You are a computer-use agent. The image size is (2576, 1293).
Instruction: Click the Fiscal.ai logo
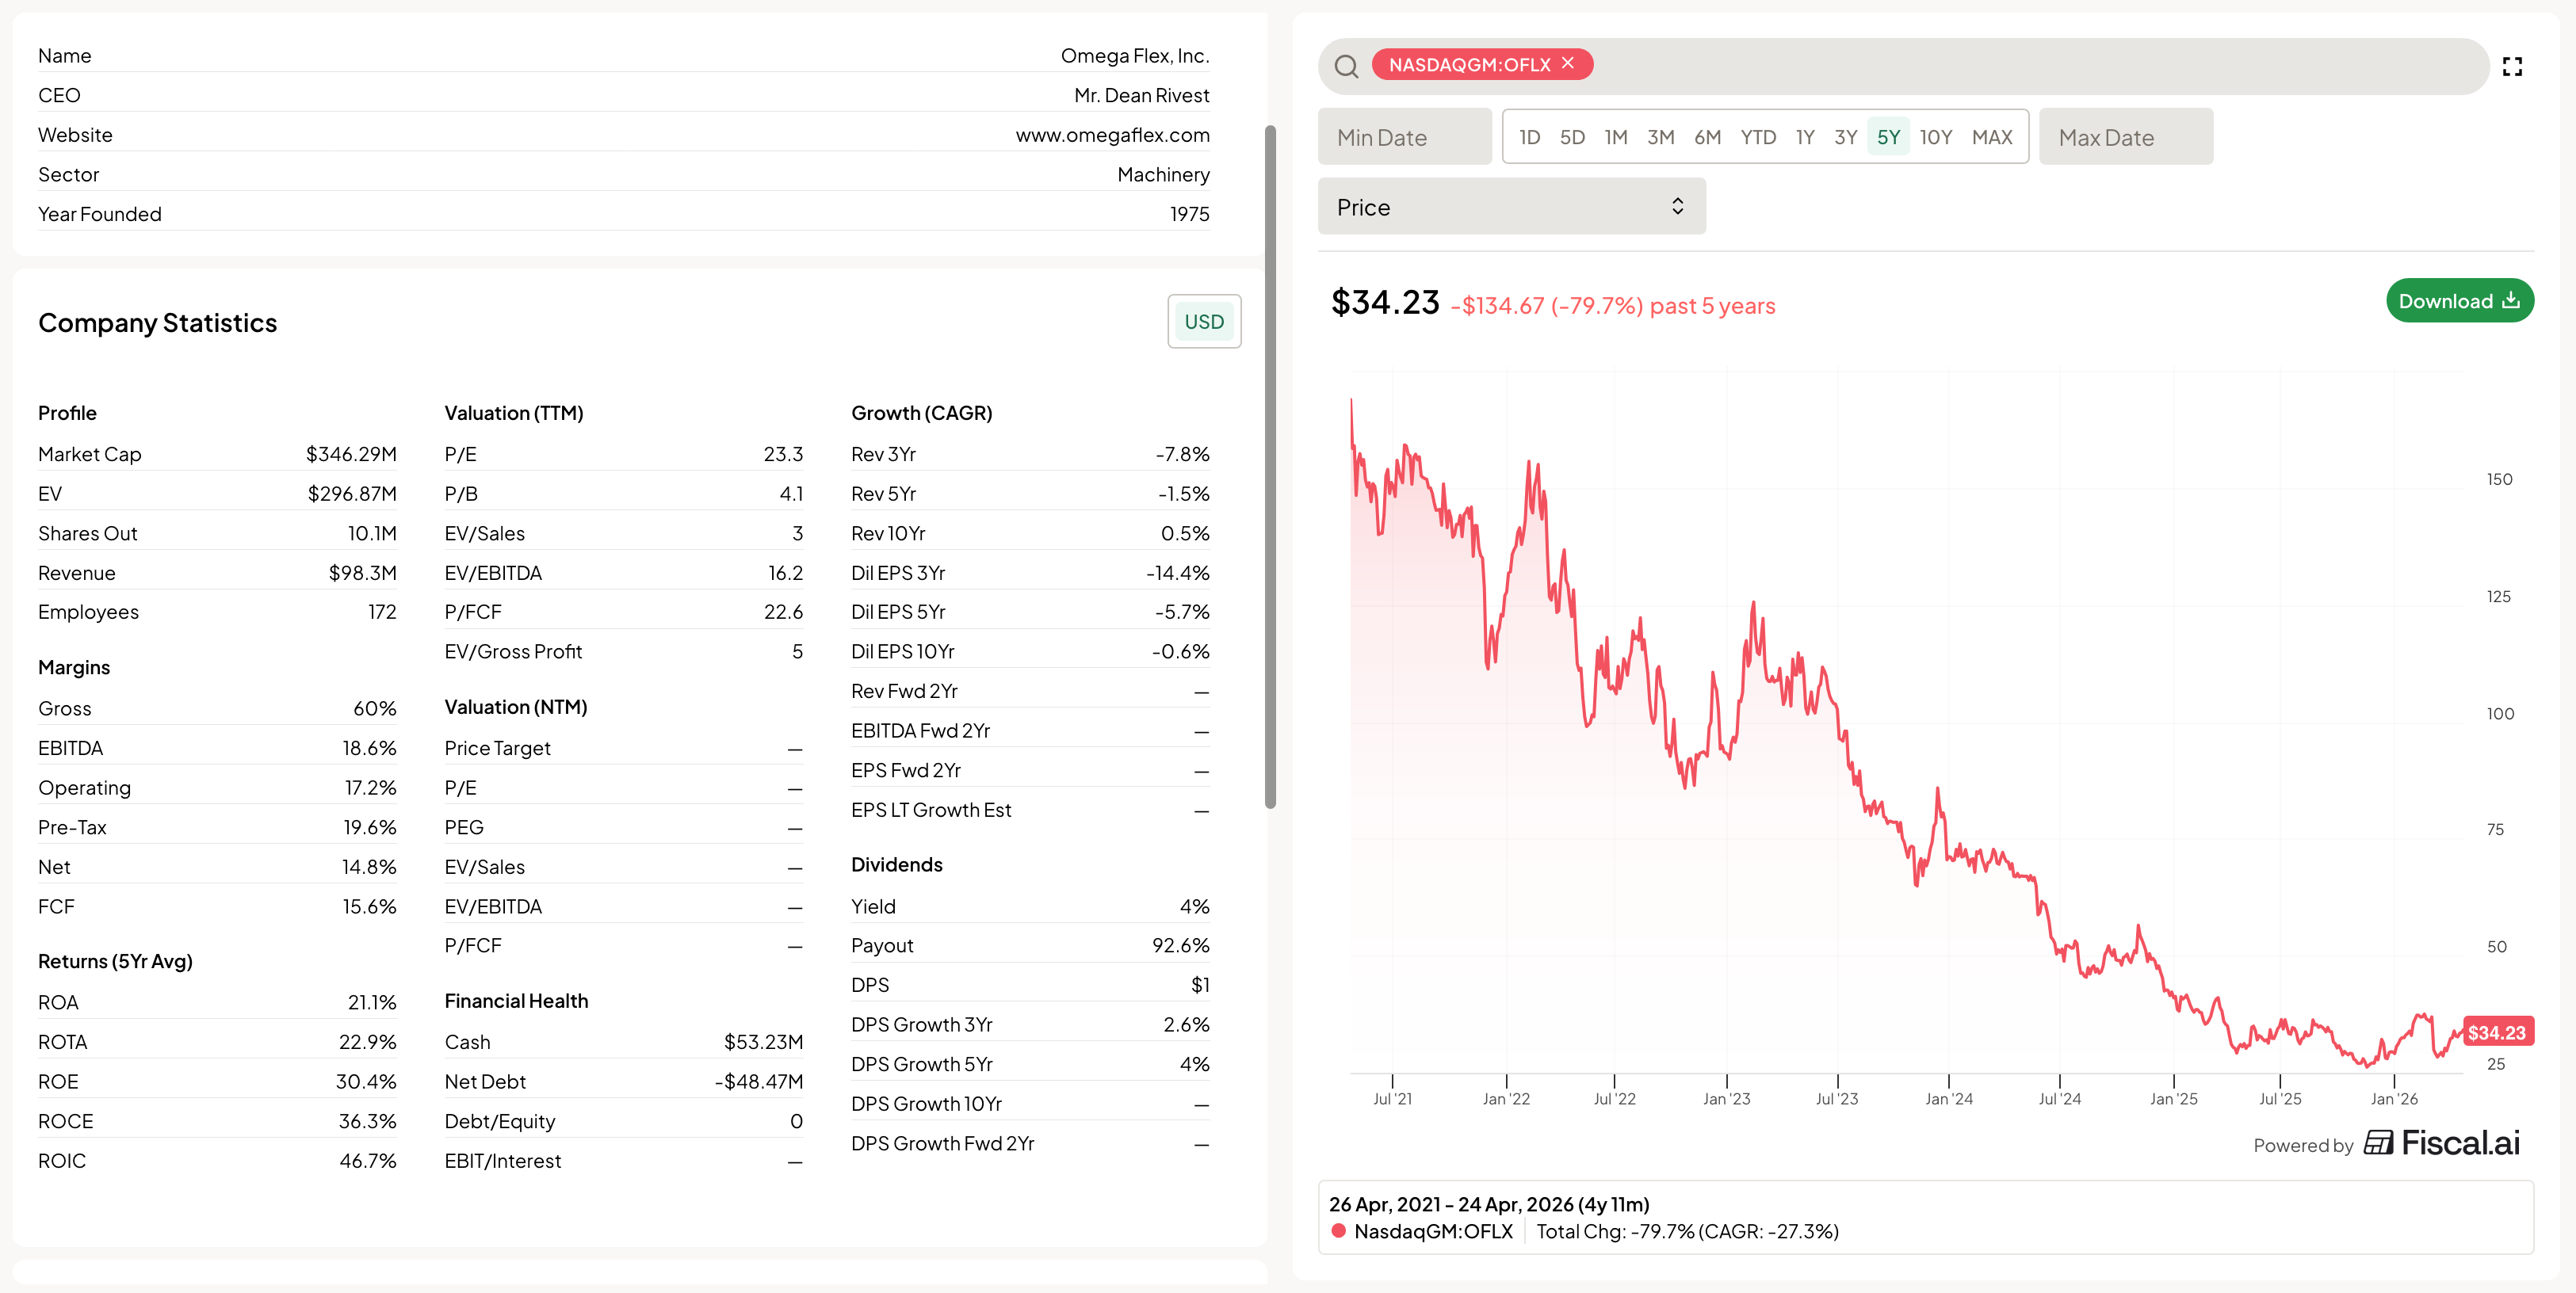pyautogui.click(x=2441, y=1143)
